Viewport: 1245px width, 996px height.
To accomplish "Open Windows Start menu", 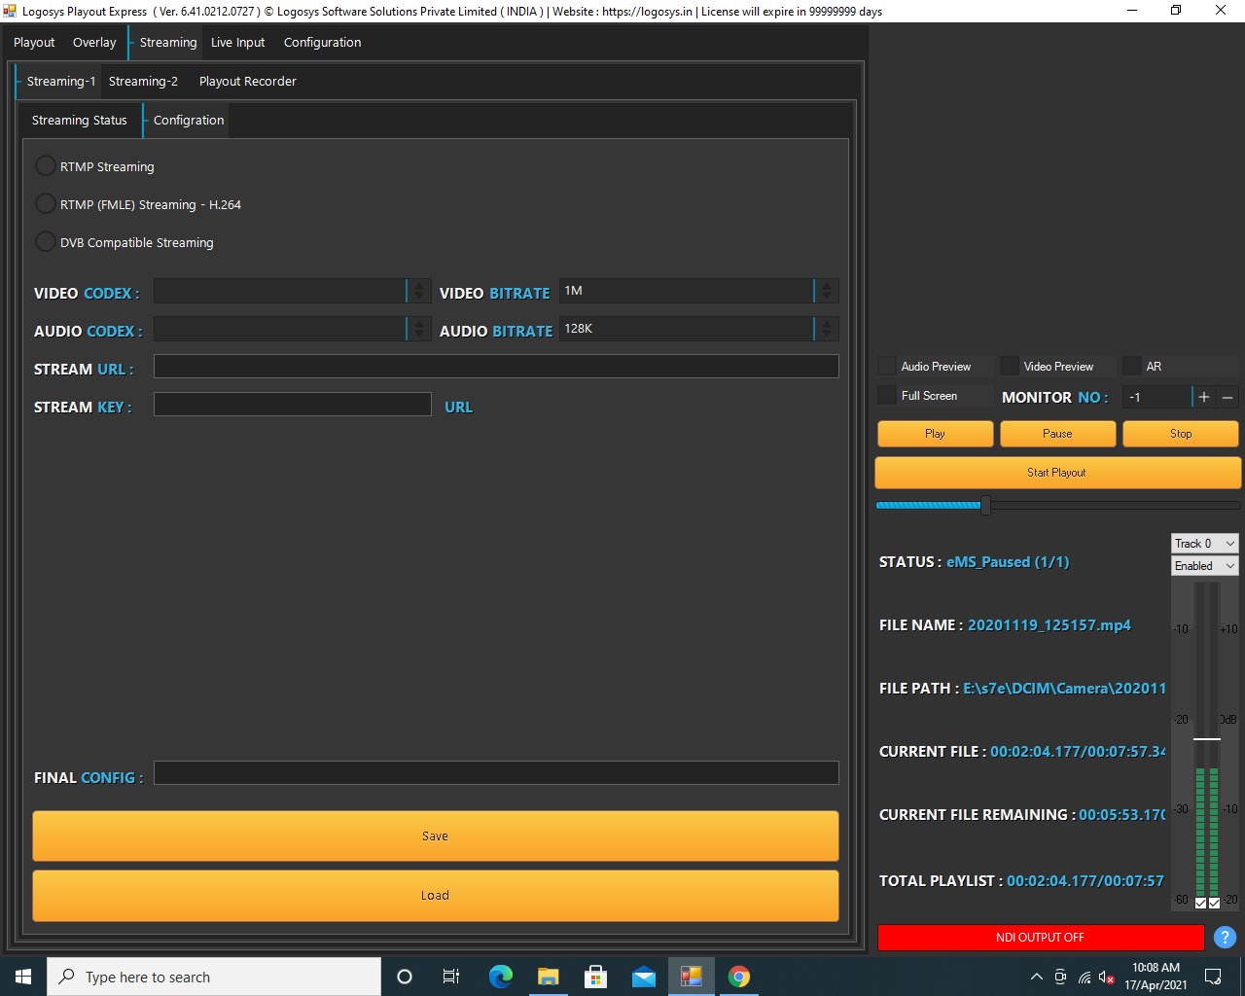I will pos(23,977).
